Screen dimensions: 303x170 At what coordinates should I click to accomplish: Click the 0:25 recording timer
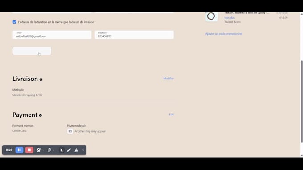tap(9, 150)
